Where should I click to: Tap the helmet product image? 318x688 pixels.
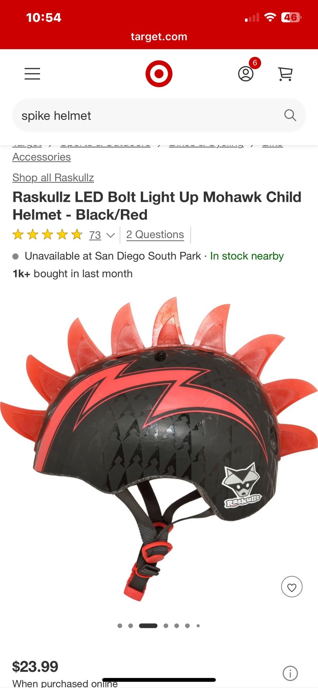pos(159,449)
